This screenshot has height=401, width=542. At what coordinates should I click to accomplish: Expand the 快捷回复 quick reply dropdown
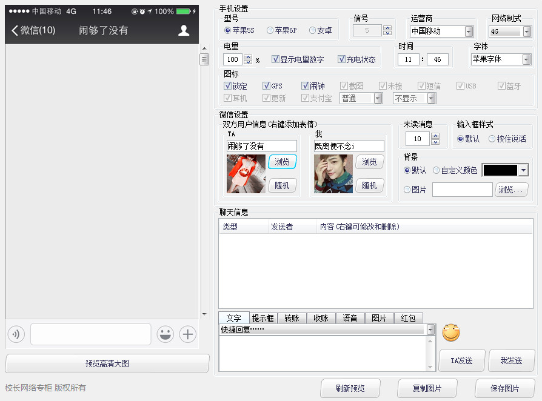point(431,330)
